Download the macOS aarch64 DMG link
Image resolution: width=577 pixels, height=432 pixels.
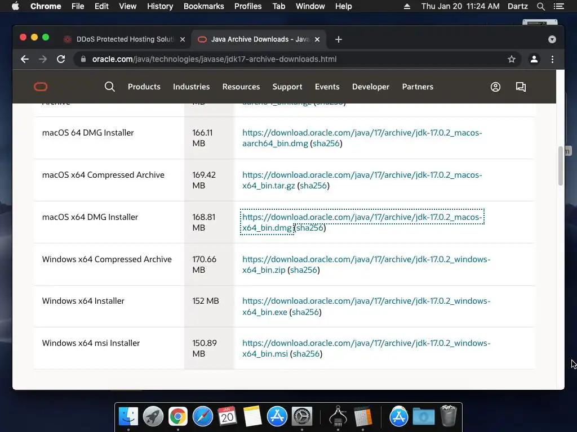[362, 138]
